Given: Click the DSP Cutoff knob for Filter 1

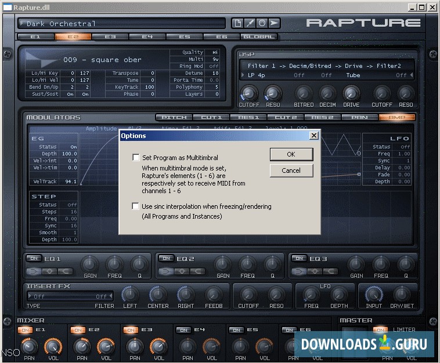Looking at the screenshot, I should (x=248, y=93).
